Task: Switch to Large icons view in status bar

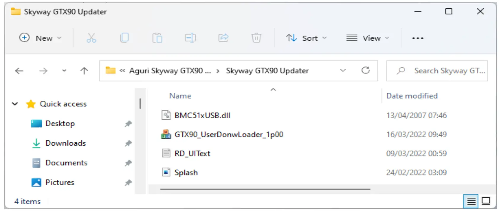Action: [486, 201]
